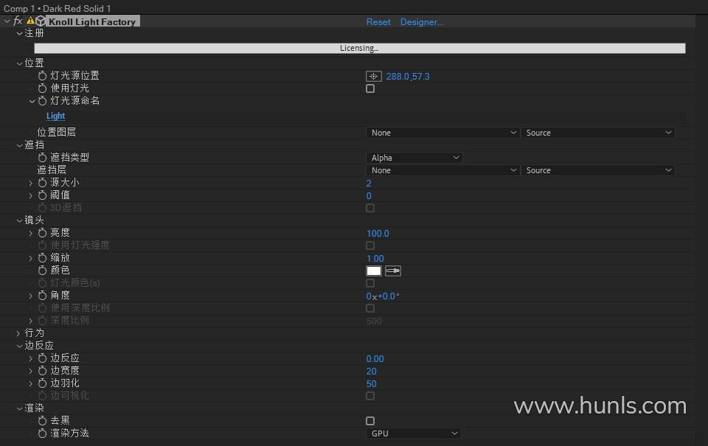Collapse the 边反应 group
708x446 pixels.
pyautogui.click(x=19, y=346)
